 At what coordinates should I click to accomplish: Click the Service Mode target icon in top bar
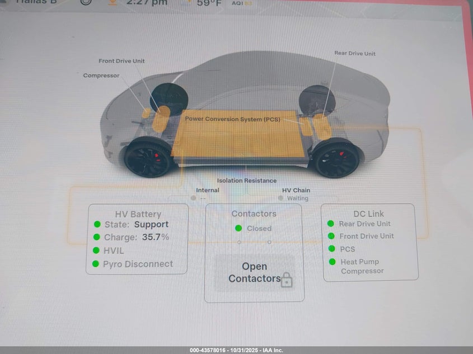tap(85, 2)
